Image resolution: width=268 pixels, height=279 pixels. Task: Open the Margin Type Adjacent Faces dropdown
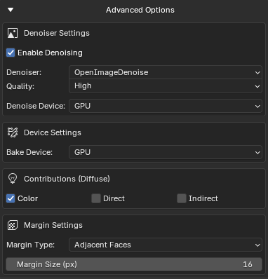(166, 245)
